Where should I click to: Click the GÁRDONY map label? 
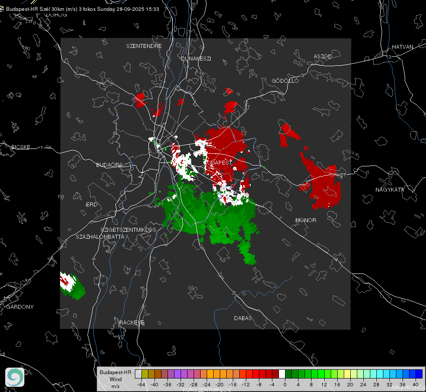tap(20, 307)
